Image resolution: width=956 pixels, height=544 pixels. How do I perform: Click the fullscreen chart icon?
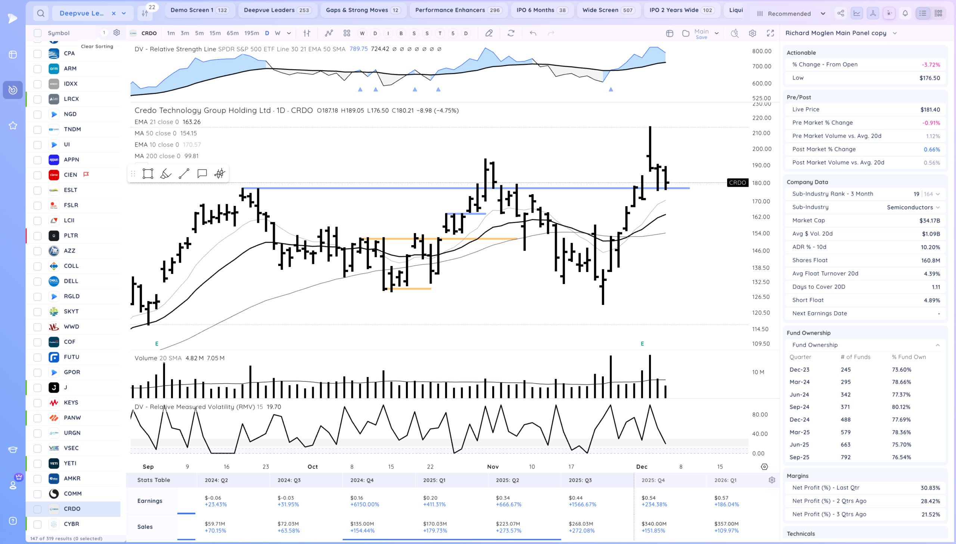[770, 33]
